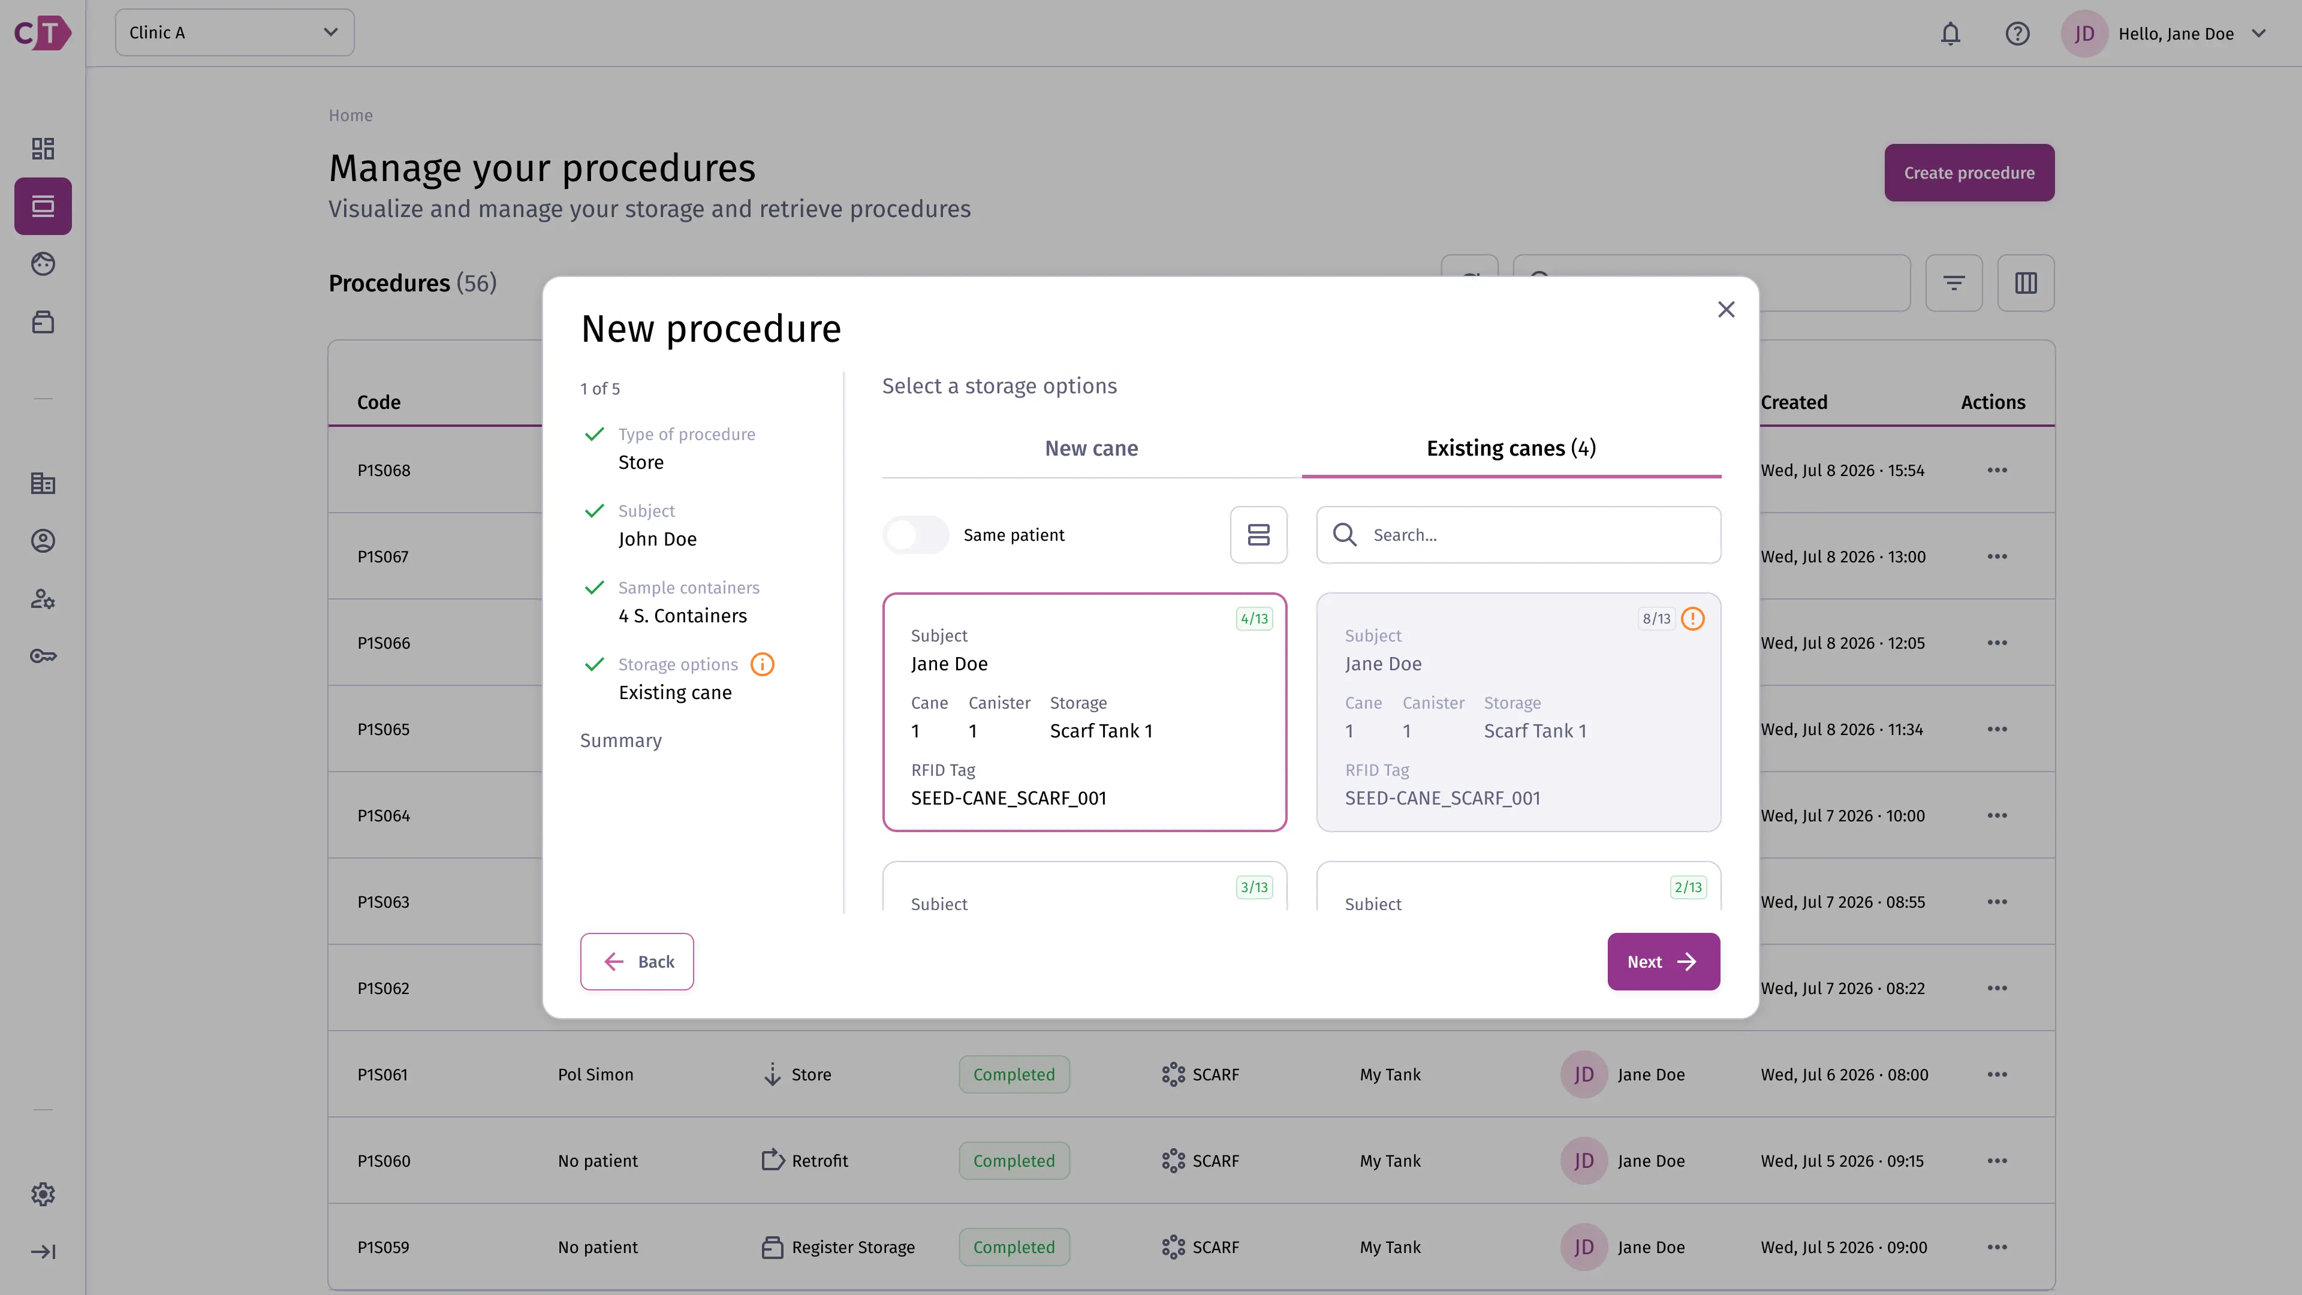Open the storage container icon in sidebar
The width and height of the screenshot is (2302, 1295).
pyautogui.click(x=43, y=322)
